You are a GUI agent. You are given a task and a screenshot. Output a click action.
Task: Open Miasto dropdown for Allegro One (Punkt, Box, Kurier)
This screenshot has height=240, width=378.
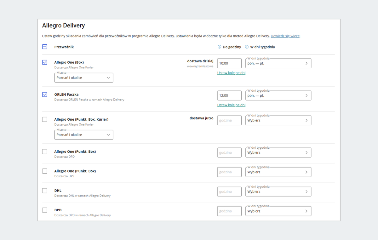(84, 135)
